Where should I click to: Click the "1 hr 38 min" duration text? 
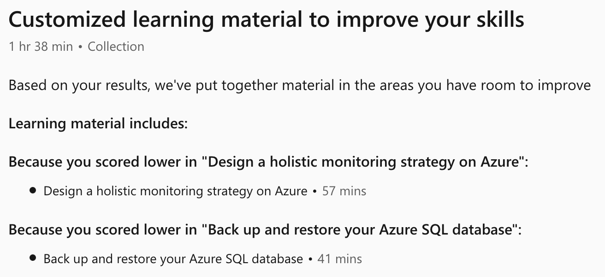click(41, 47)
